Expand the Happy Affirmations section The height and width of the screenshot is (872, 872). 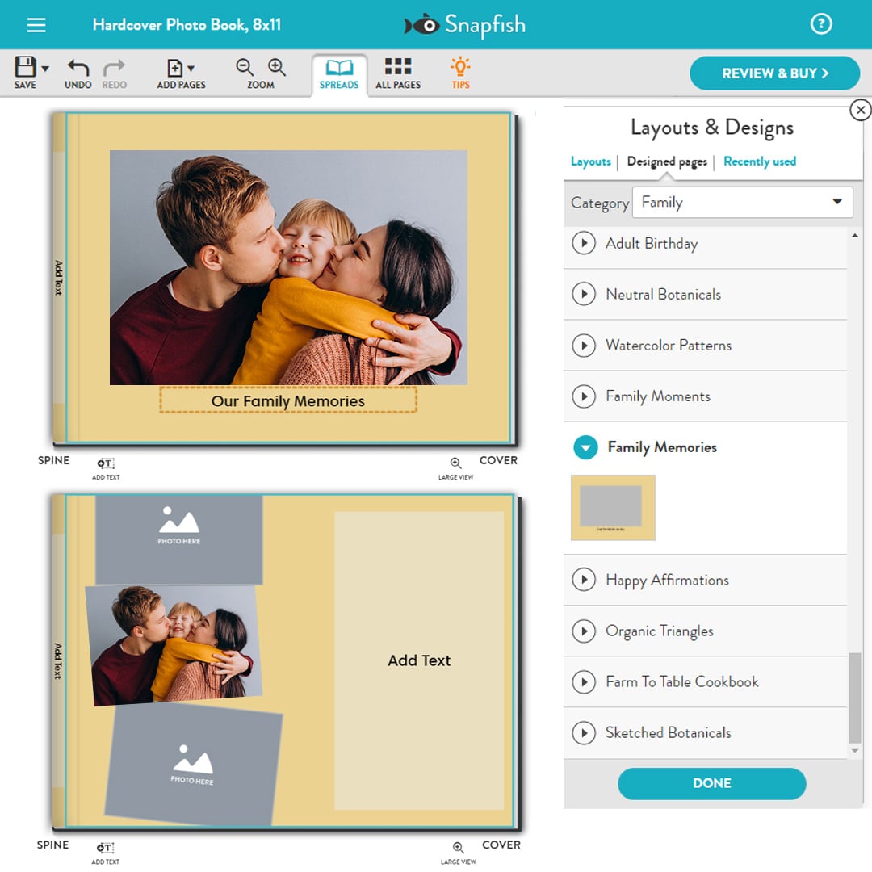click(x=584, y=580)
